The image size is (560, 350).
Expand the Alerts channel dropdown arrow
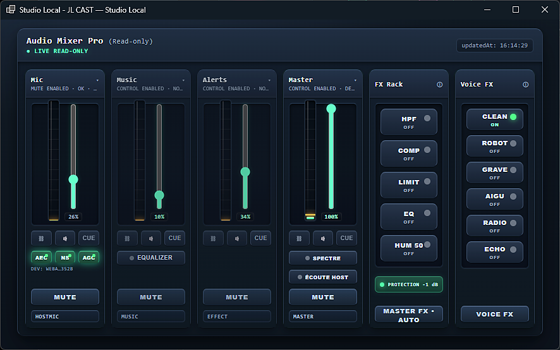[x=269, y=80]
